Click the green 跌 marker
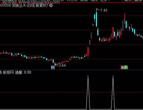 (x=126, y=68)
